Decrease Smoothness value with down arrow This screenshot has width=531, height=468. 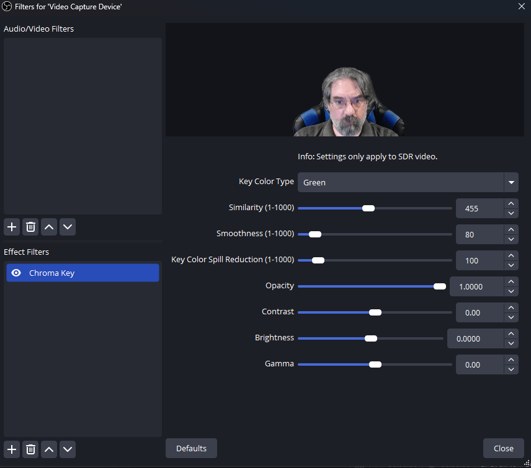pyautogui.click(x=511, y=239)
